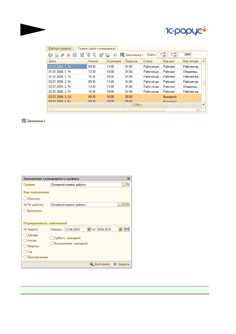This screenshot has width=236, height=334.
Task: Click the red X Delete record icon
Action: tap(69, 55)
